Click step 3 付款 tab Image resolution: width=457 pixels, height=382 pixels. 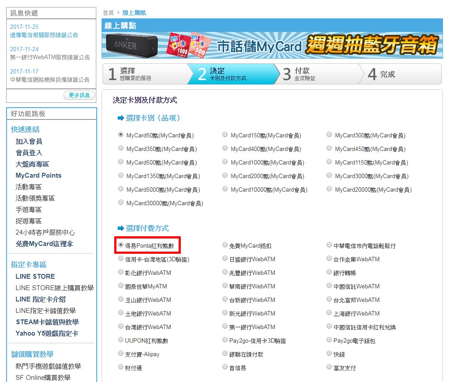coord(319,74)
